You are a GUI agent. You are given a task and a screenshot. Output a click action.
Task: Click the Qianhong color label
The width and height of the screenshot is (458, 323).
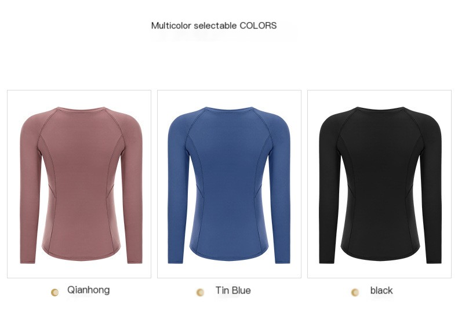pos(89,290)
